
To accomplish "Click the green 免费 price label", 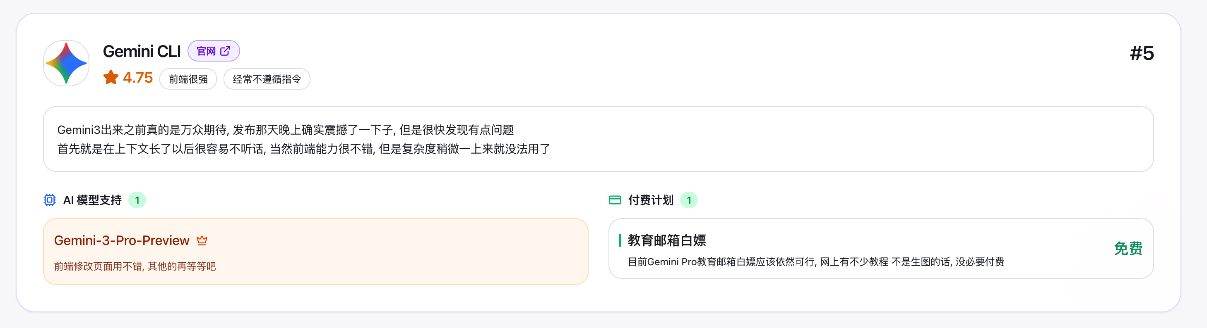I will coord(1128,248).
